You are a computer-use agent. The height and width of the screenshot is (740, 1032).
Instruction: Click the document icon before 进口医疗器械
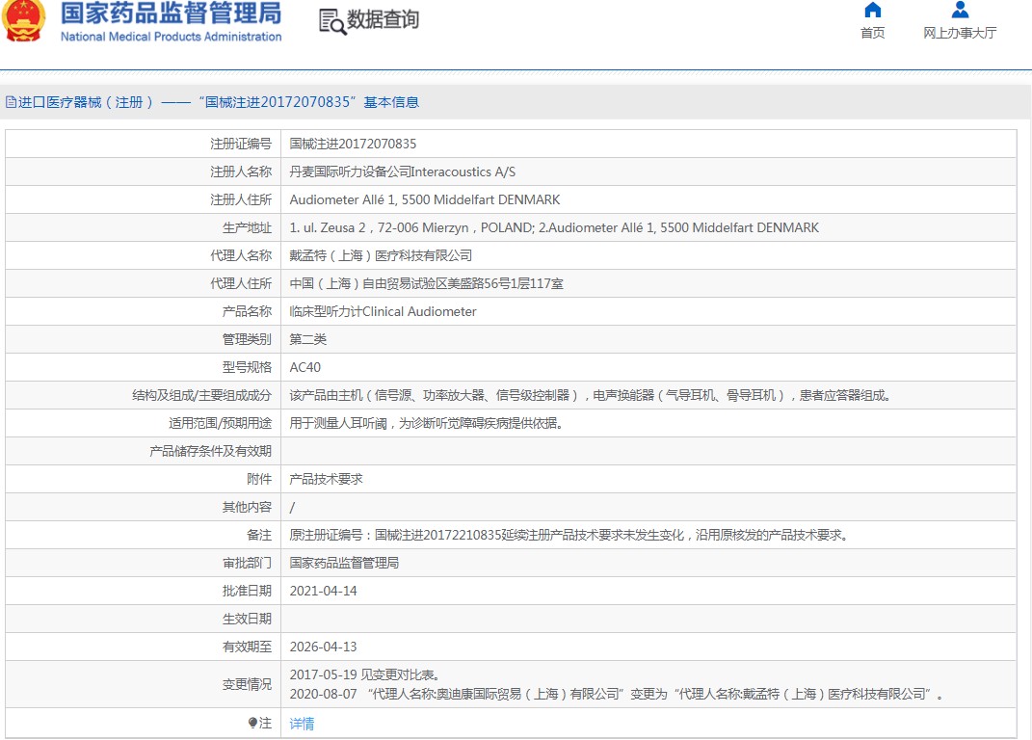[x=11, y=102]
